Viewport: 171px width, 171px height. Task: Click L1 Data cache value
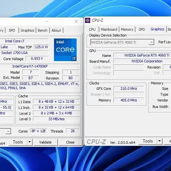[x=56, y=102]
